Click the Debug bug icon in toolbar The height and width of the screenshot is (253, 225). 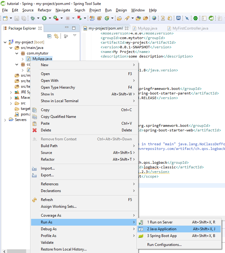33,18
